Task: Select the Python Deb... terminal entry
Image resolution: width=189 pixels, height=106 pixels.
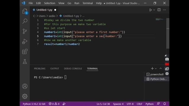Action: (157, 79)
